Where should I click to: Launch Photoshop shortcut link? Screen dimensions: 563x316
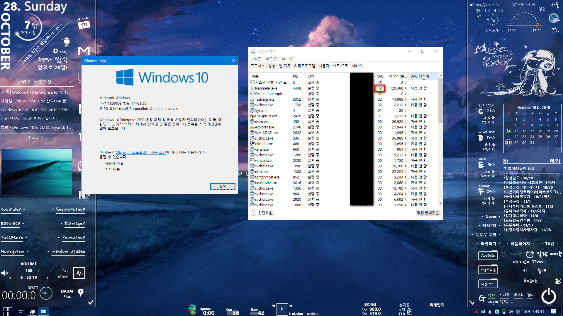coord(73,237)
